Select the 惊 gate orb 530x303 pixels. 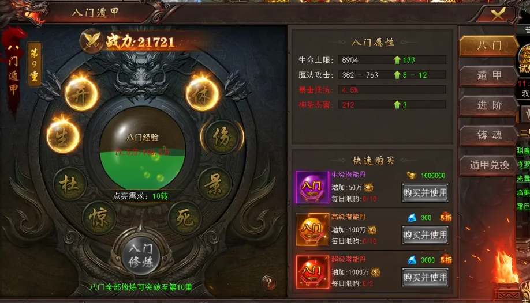point(99,217)
